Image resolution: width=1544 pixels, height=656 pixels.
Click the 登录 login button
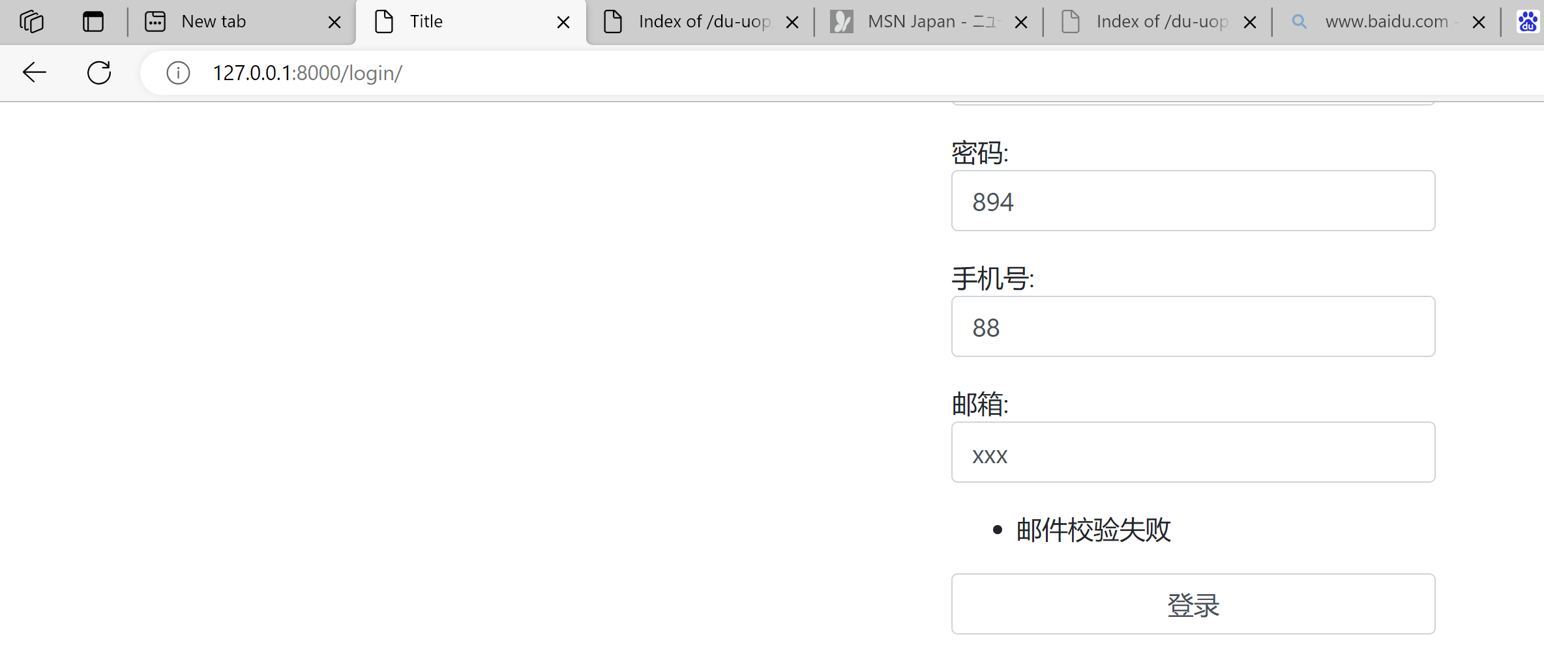[x=1193, y=604]
